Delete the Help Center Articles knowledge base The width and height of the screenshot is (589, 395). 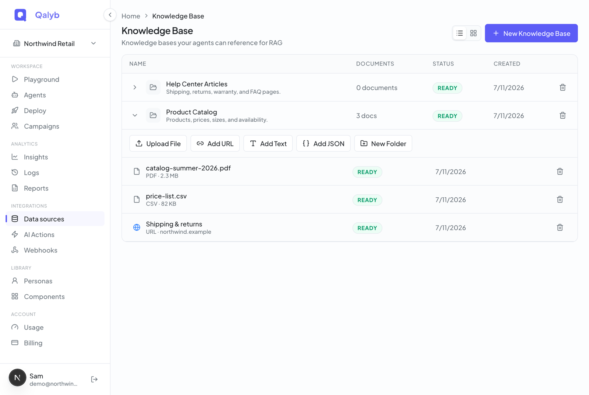(x=562, y=87)
